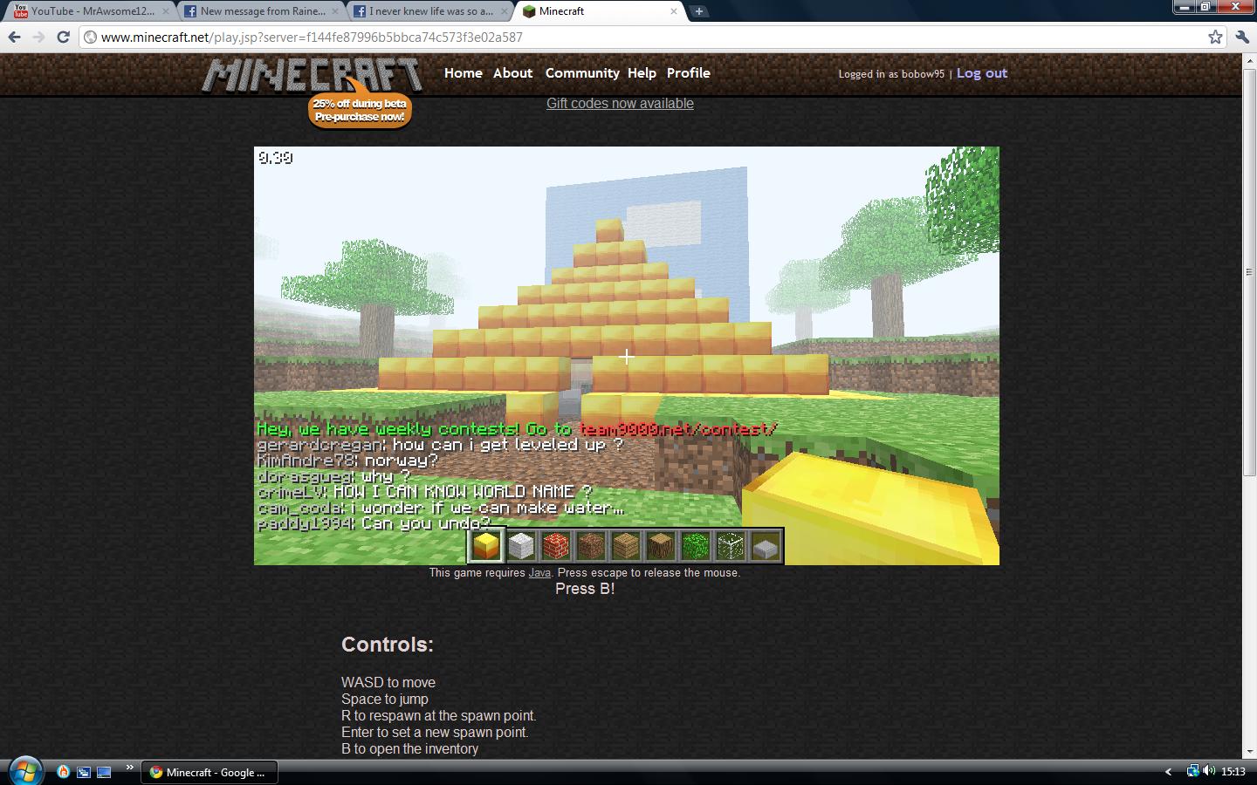Click the 'Press B!' text

pos(585,589)
